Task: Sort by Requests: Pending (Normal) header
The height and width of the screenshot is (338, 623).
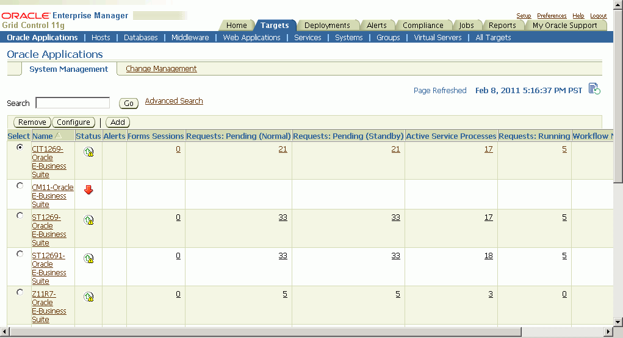Action: [239, 136]
